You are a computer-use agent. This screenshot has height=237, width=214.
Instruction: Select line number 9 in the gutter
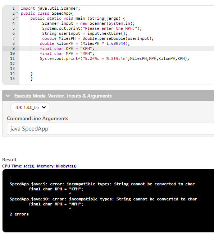point(14,48)
